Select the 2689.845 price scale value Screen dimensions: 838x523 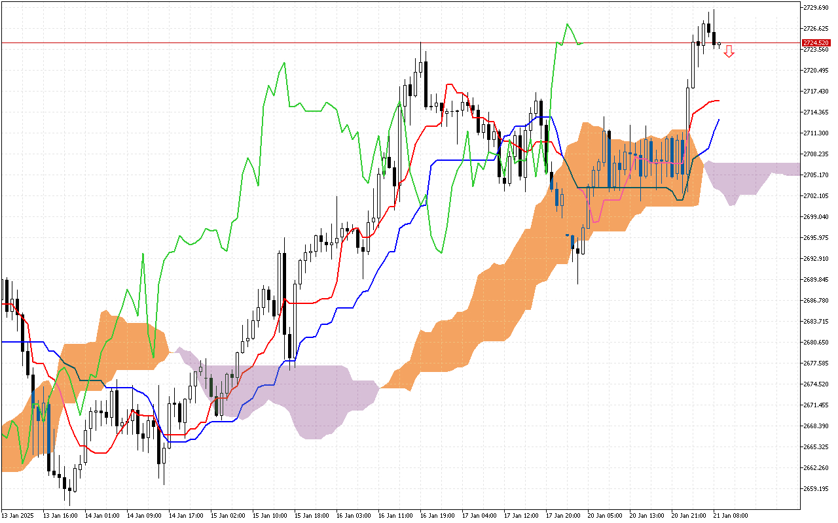coord(816,279)
